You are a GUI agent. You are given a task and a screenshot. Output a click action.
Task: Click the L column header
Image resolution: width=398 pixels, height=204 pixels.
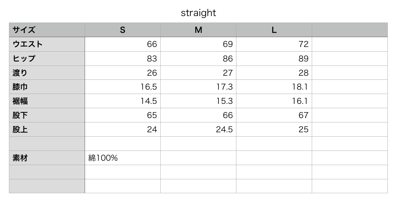point(274,30)
